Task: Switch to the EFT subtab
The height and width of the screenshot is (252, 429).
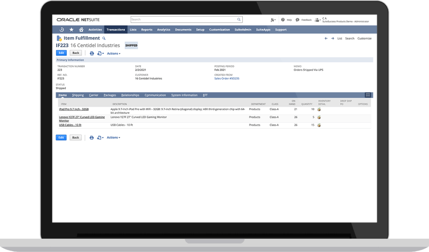Action: point(205,95)
